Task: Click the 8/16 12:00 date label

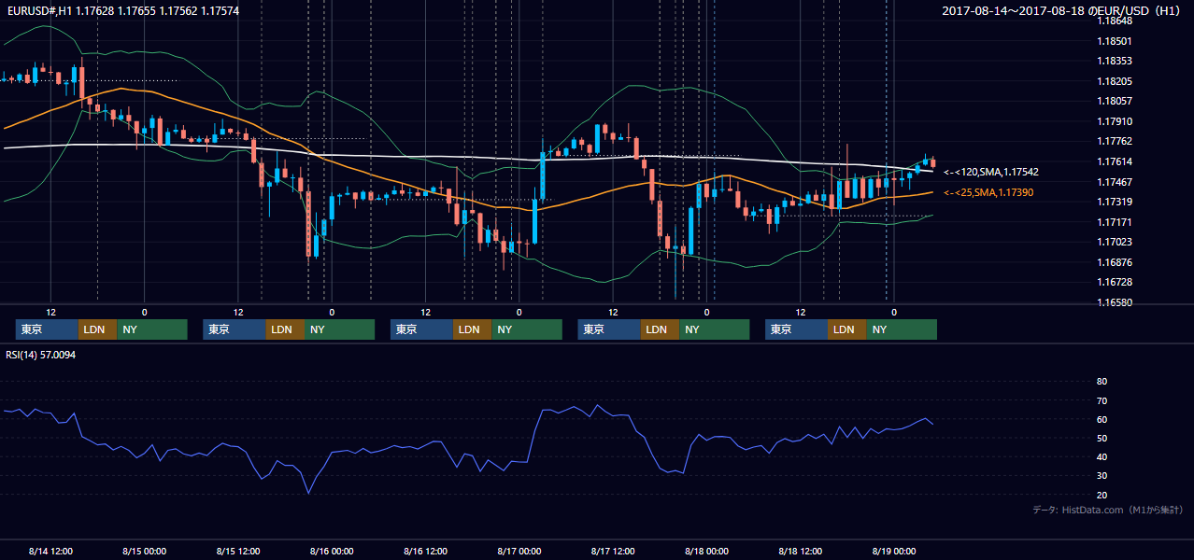Action: [x=425, y=551]
